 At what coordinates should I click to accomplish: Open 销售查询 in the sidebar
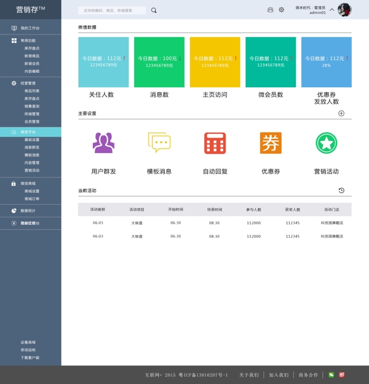(32, 106)
